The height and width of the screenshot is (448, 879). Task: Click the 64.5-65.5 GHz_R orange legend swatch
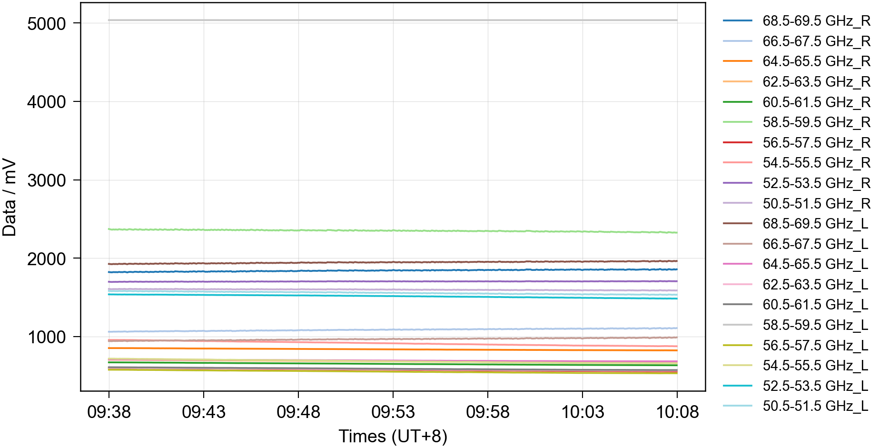[x=737, y=61]
